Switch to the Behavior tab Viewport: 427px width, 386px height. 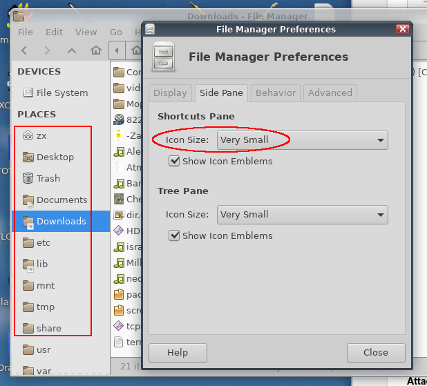276,93
